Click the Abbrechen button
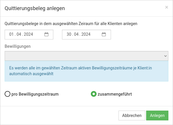The width and height of the screenshot is (173, 125). pyautogui.click(x=132, y=115)
